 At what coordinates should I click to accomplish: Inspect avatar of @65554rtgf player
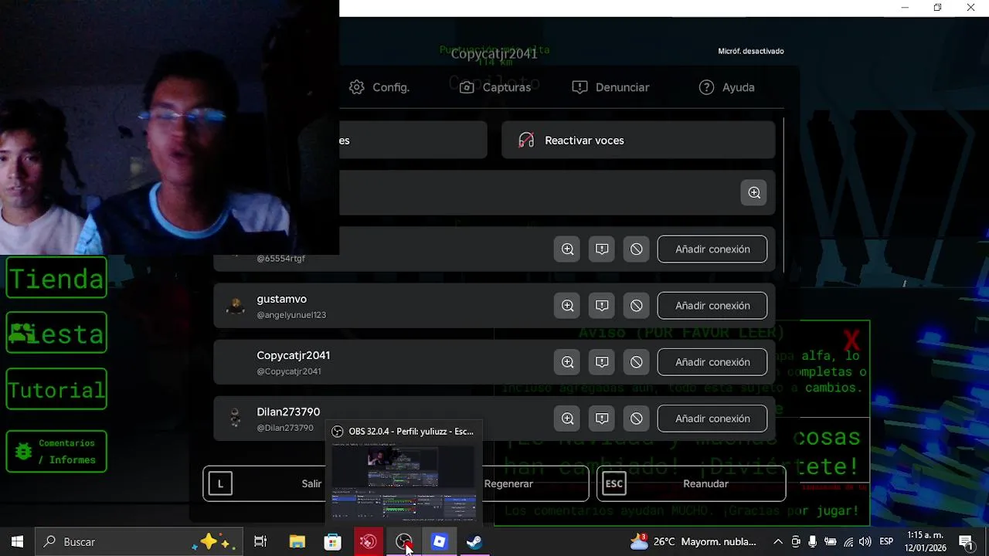coord(567,249)
